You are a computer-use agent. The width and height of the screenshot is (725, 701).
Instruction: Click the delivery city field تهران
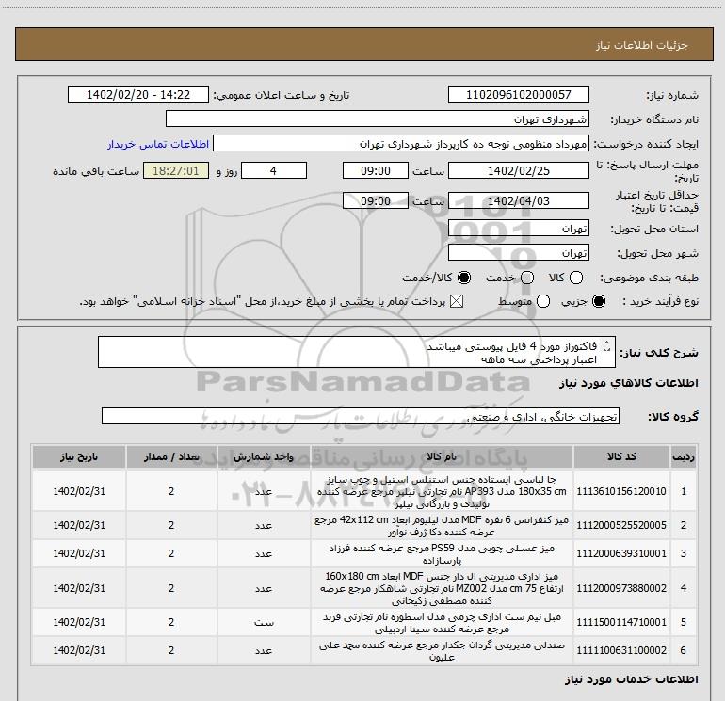coord(518,252)
